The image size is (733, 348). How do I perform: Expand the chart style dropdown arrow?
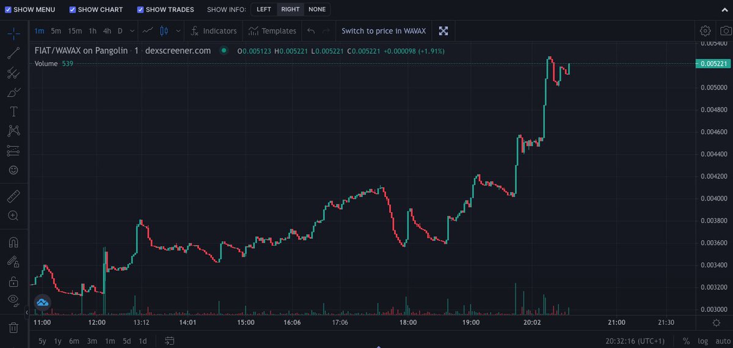click(178, 30)
